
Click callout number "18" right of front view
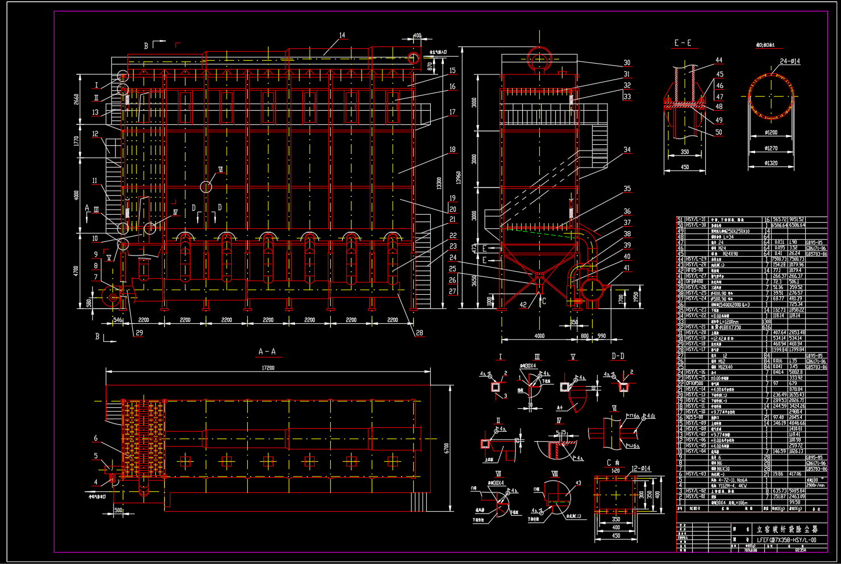click(x=452, y=150)
